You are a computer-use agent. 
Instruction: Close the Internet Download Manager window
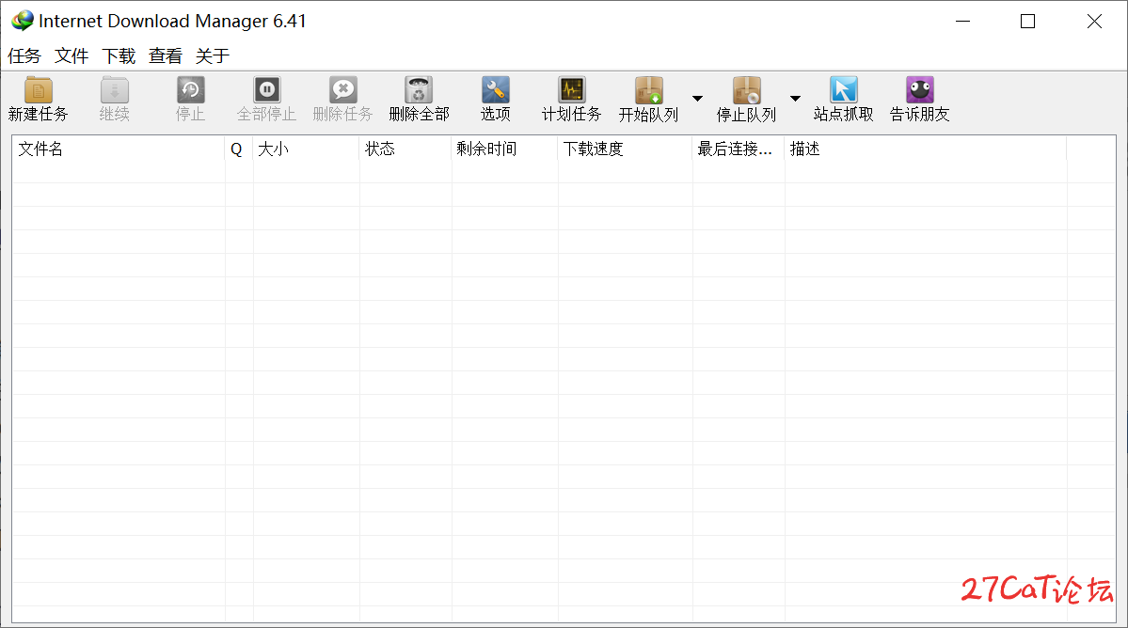tap(1094, 22)
